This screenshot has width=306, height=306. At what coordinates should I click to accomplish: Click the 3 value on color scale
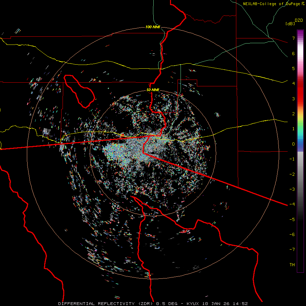click(x=293, y=99)
